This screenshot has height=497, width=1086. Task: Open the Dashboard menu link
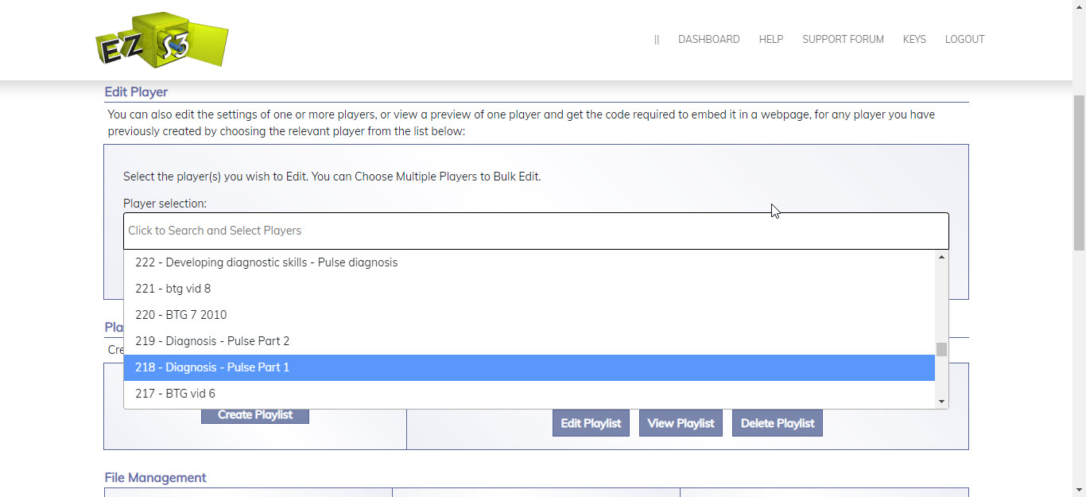pos(708,39)
